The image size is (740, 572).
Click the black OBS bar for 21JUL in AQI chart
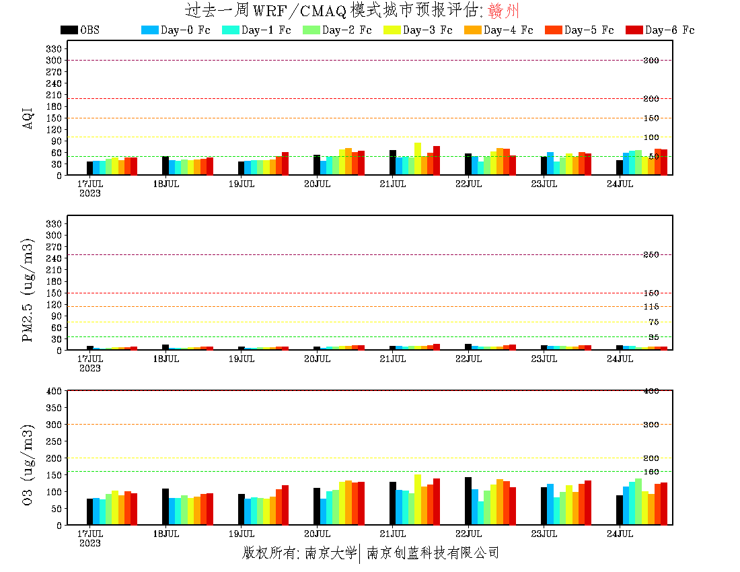[x=393, y=163]
